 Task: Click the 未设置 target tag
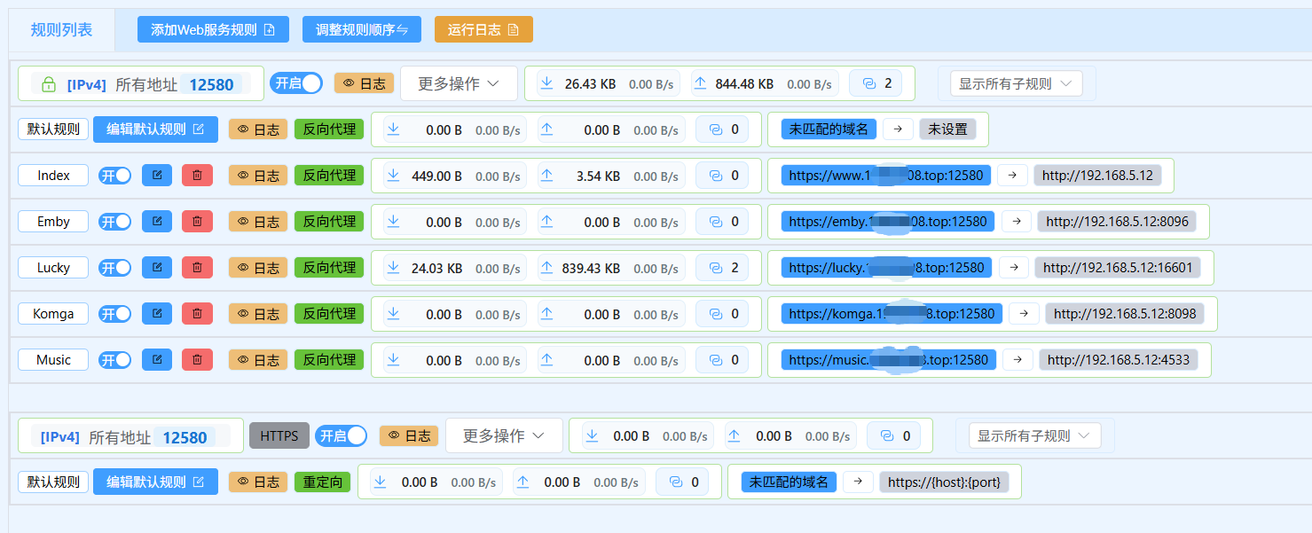(x=947, y=129)
